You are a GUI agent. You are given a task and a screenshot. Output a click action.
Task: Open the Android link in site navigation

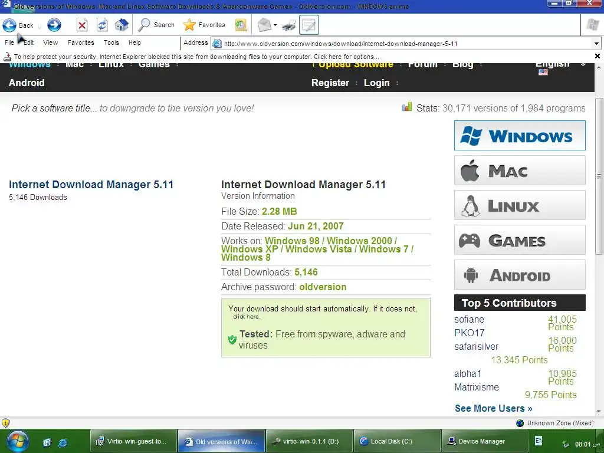point(27,83)
